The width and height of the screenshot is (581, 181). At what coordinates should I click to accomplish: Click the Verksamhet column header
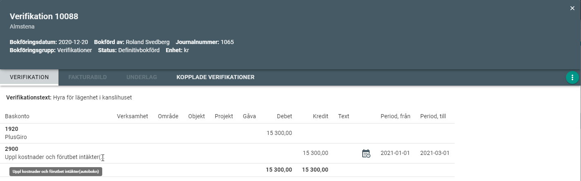(x=132, y=116)
